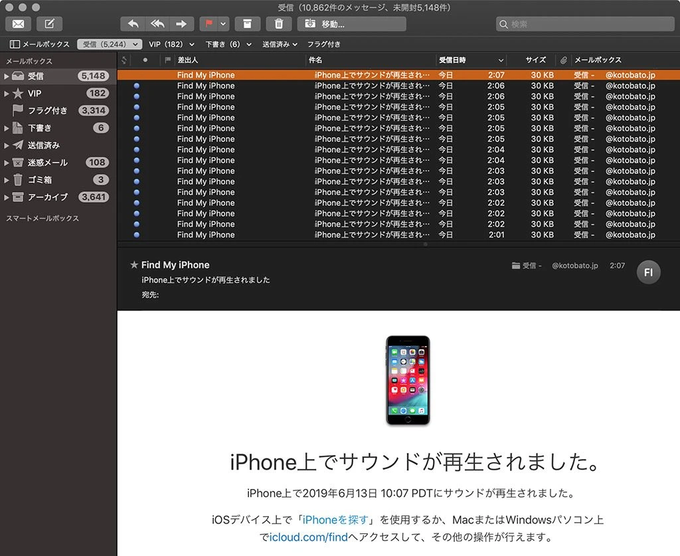Delete message with trash icon
The image size is (680, 556).
click(x=279, y=24)
